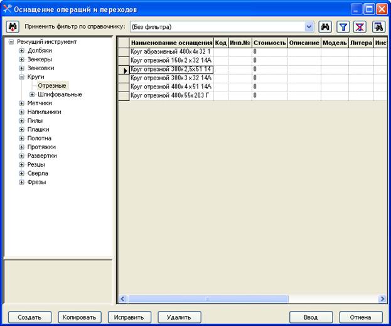Apply filter with the funnel icon
Viewport: 391px width, 326px height.
pyautogui.click(x=343, y=27)
